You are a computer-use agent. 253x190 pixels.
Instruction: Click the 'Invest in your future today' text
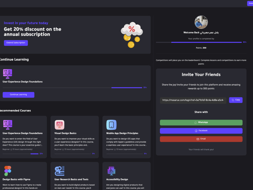pos(26,23)
